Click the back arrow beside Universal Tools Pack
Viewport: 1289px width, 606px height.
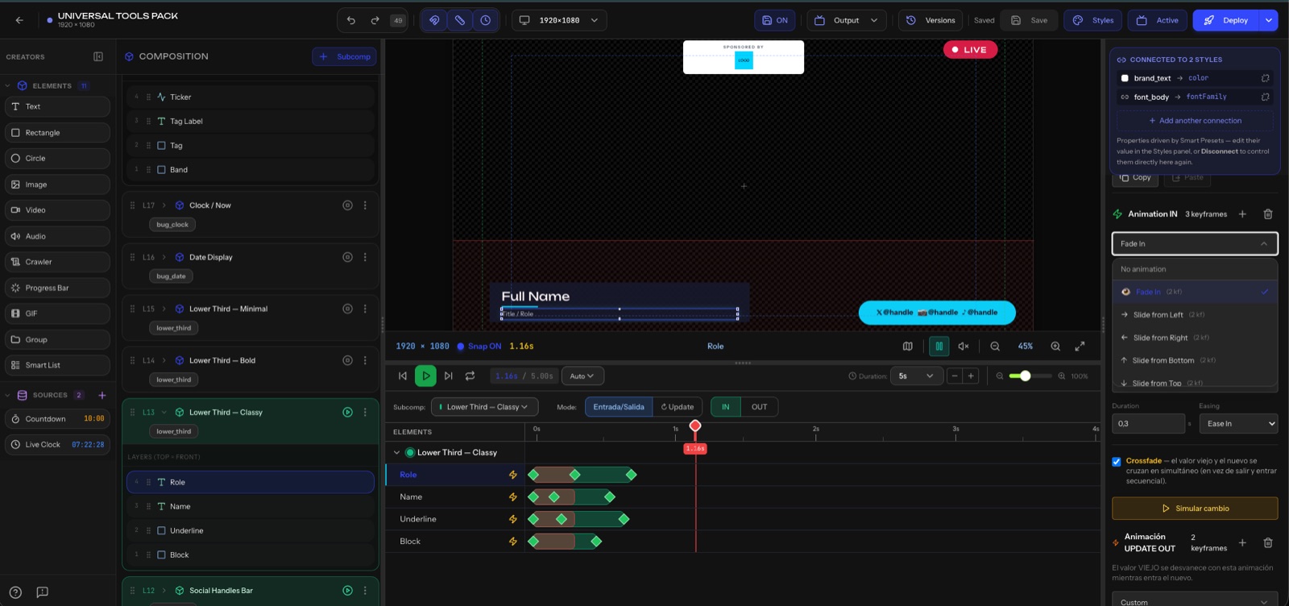pos(19,20)
